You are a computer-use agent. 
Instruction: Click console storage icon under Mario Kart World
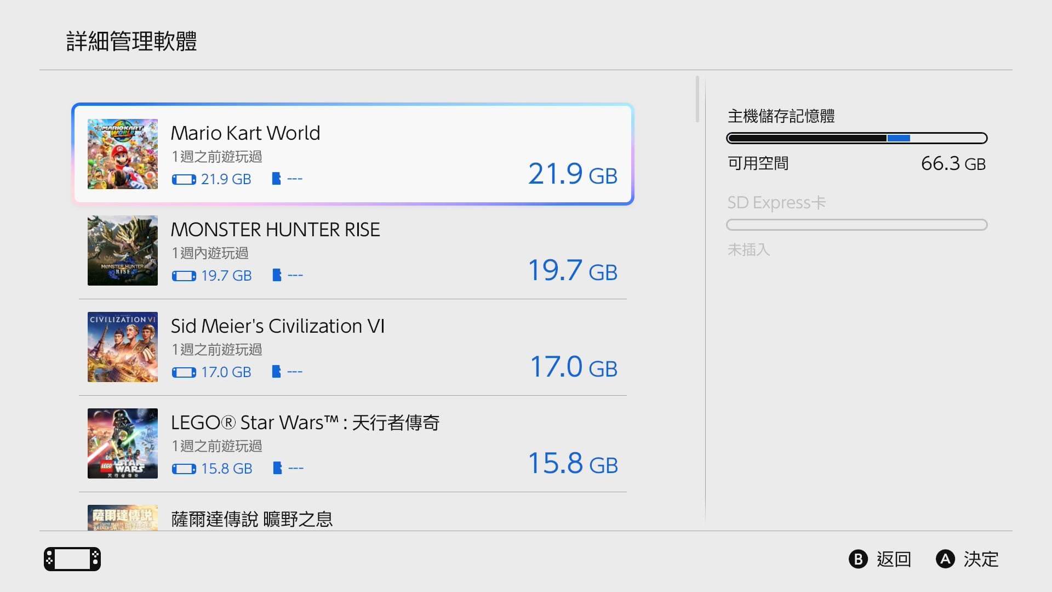click(x=184, y=179)
